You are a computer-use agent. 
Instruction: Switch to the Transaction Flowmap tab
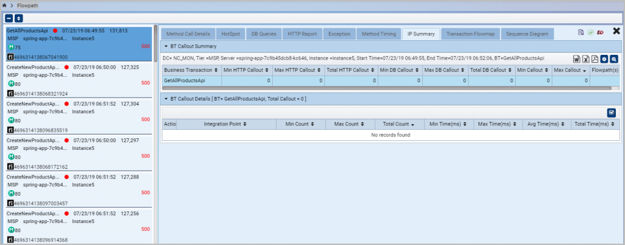(470, 34)
